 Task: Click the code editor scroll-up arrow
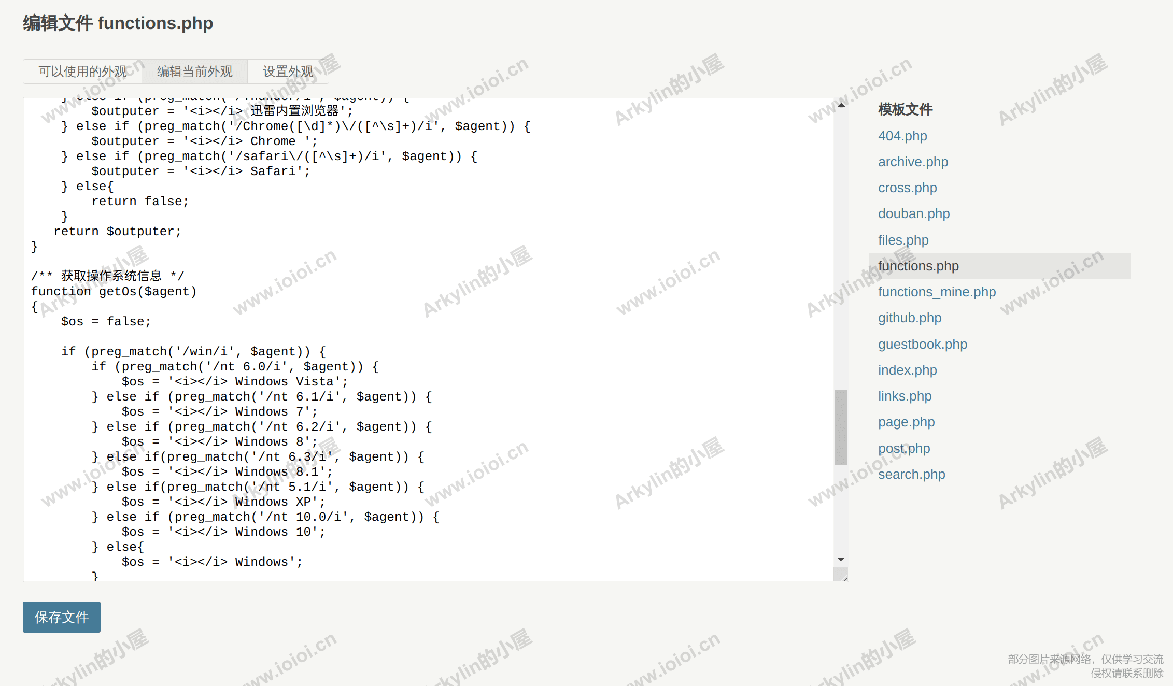[x=841, y=105]
